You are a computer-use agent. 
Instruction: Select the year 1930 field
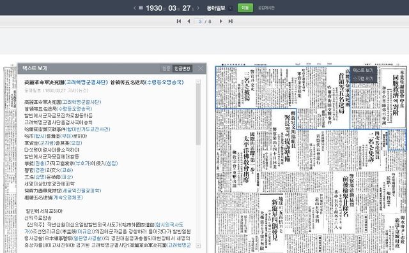tap(154, 8)
